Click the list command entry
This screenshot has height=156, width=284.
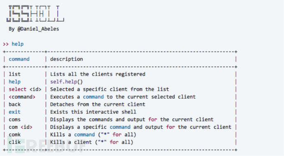click(15, 74)
